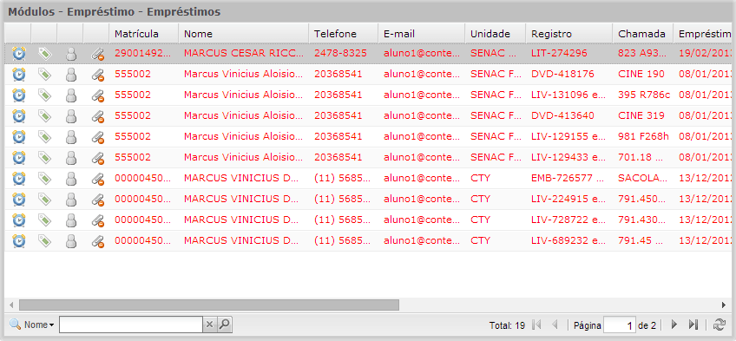Jump to last page button
736x341 pixels.
point(693,325)
